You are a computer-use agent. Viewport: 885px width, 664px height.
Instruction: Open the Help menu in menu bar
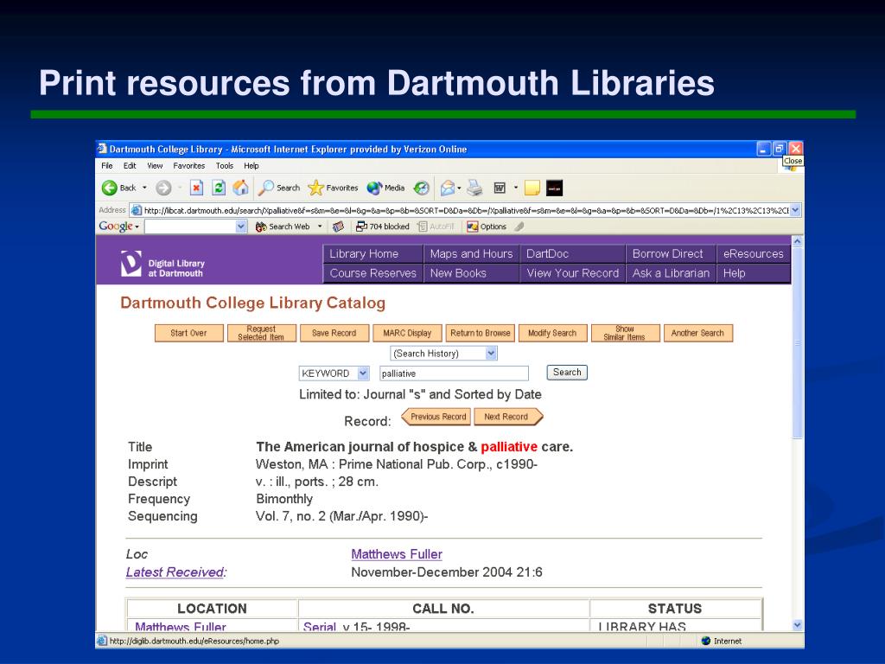point(251,166)
